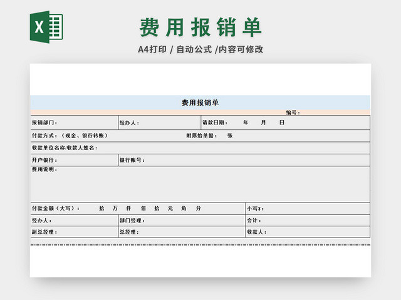Click the 日 character in the date row
Viewport: 401px width, 300px height.
(282, 122)
